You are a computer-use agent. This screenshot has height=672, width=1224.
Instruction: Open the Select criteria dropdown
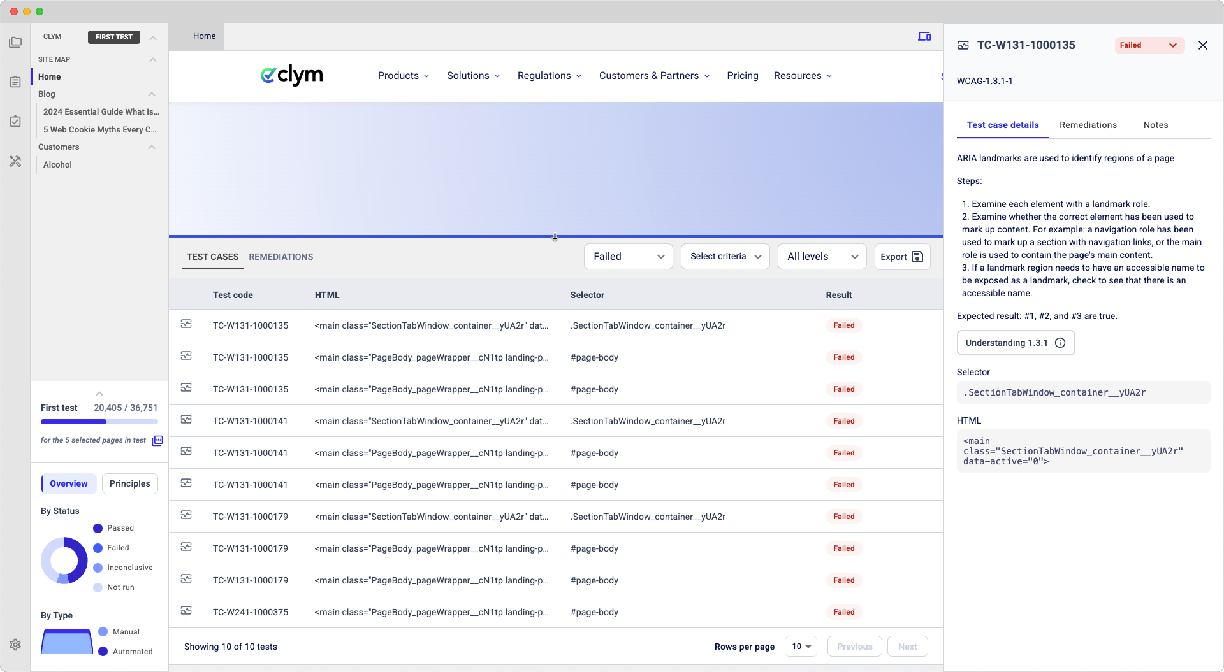(725, 257)
